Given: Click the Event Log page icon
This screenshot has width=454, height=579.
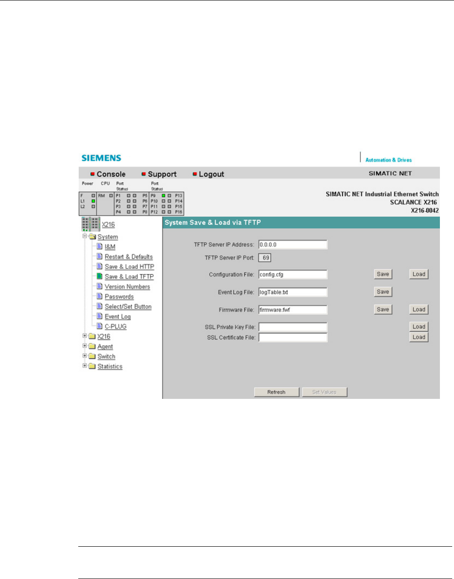Looking at the screenshot, I should tap(100, 316).
